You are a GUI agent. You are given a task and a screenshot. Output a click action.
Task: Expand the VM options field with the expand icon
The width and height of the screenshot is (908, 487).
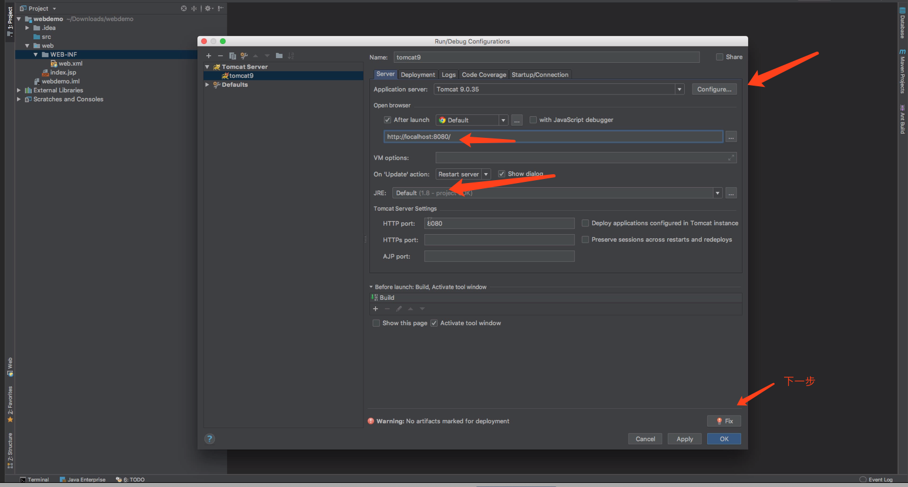tap(731, 158)
